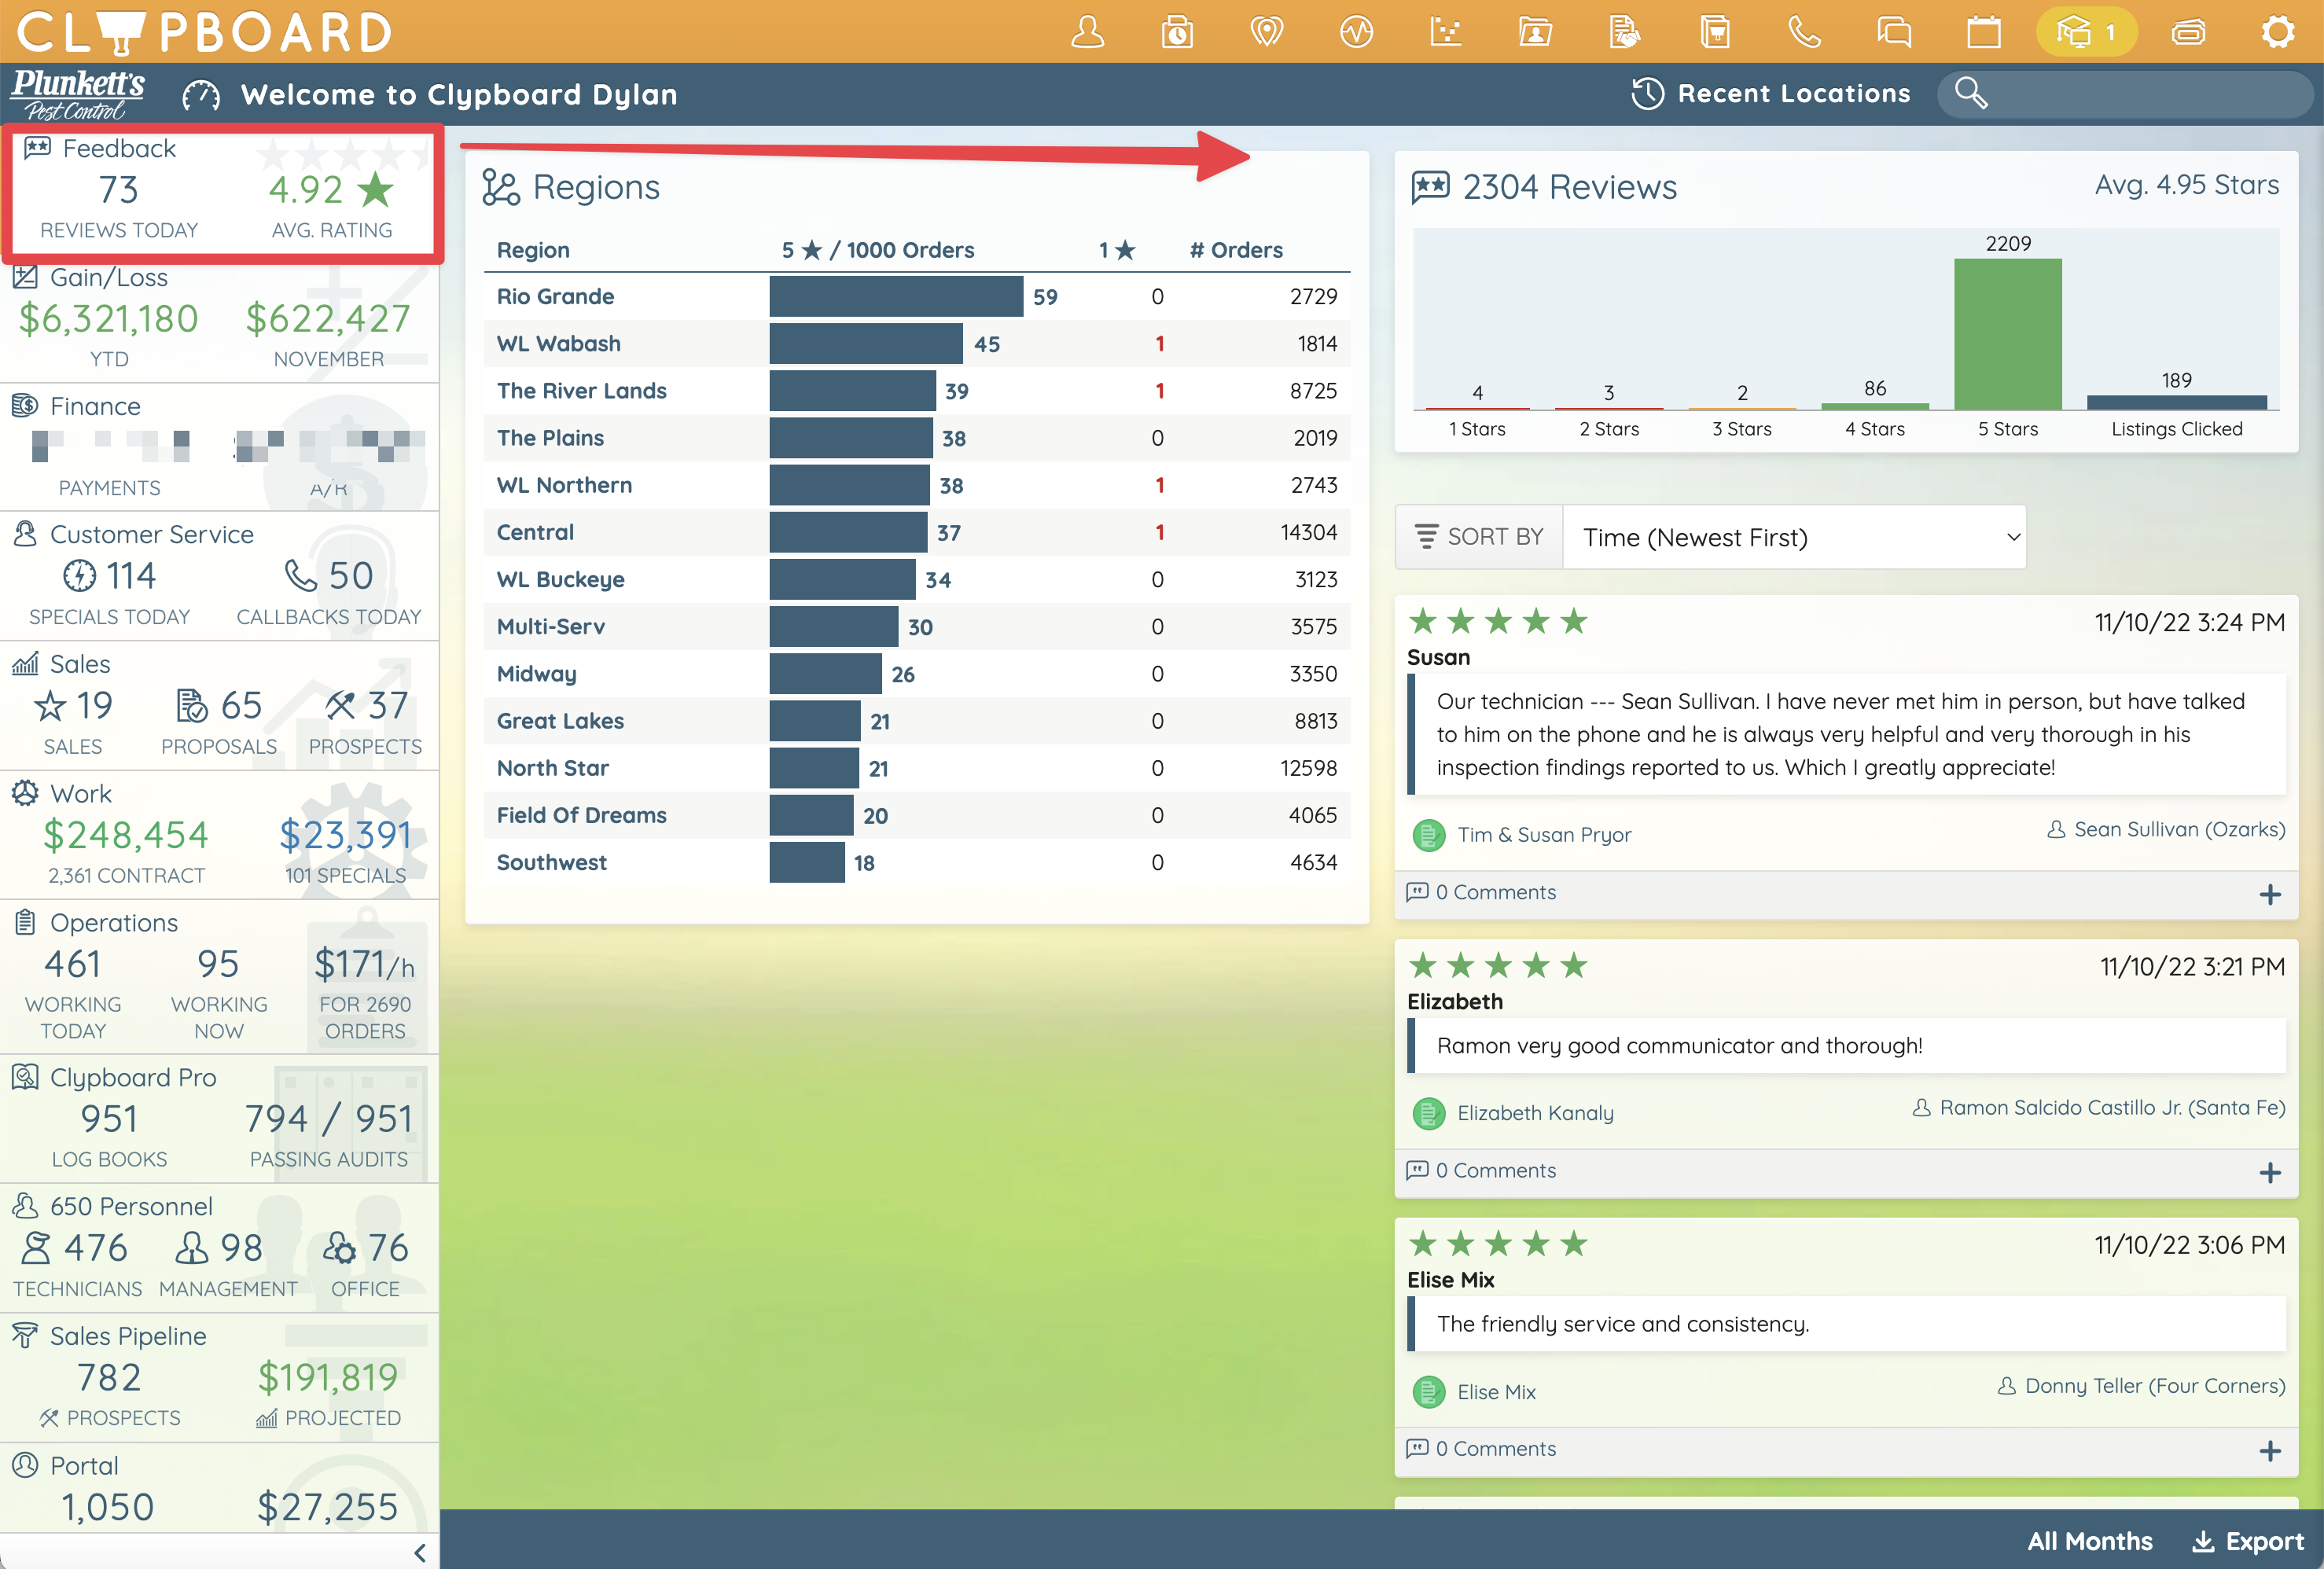This screenshot has width=2324, height=1569.
Task: Open the scatter chart reports icon
Action: point(1446,32)
